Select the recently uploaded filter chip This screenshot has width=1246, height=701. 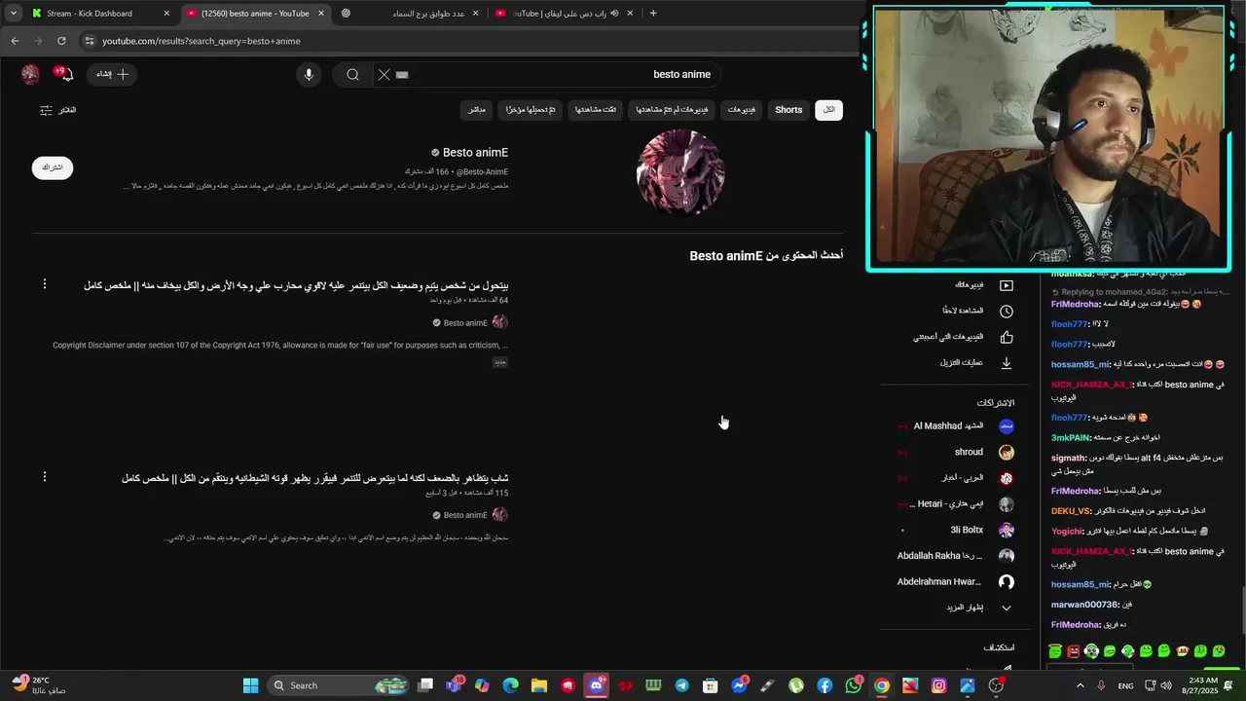531,110
